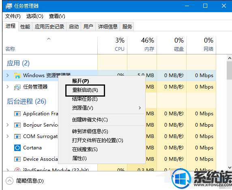This screenshot has height=190, width=232.
Task: Expand the Windows 资源管理器 row
Action: click(x=8, y=76)
